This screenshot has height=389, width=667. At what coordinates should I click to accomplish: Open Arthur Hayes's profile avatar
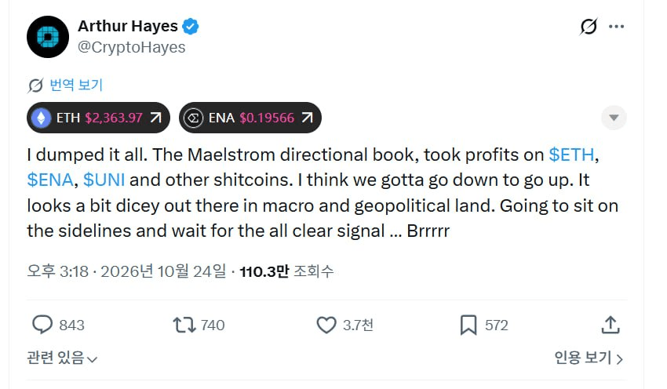[x=48, y=37]
